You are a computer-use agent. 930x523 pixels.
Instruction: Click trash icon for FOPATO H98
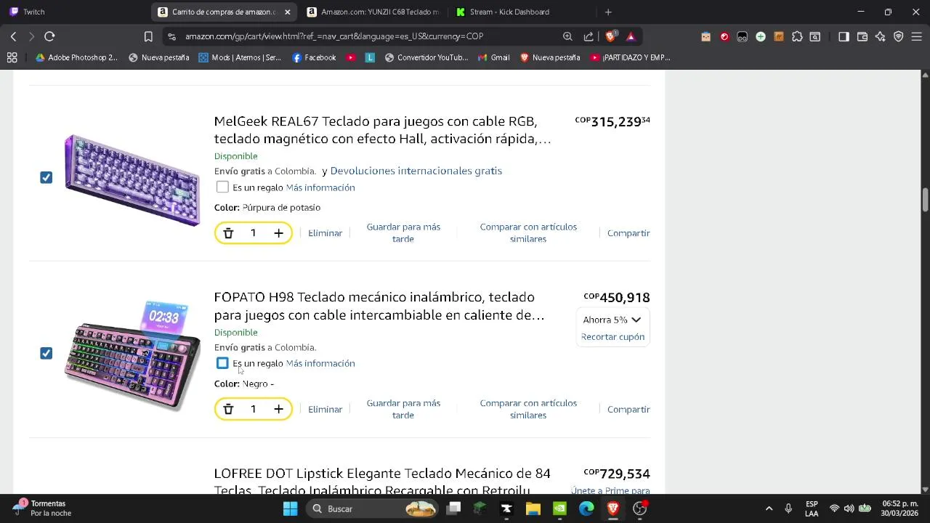click(228, 410)
